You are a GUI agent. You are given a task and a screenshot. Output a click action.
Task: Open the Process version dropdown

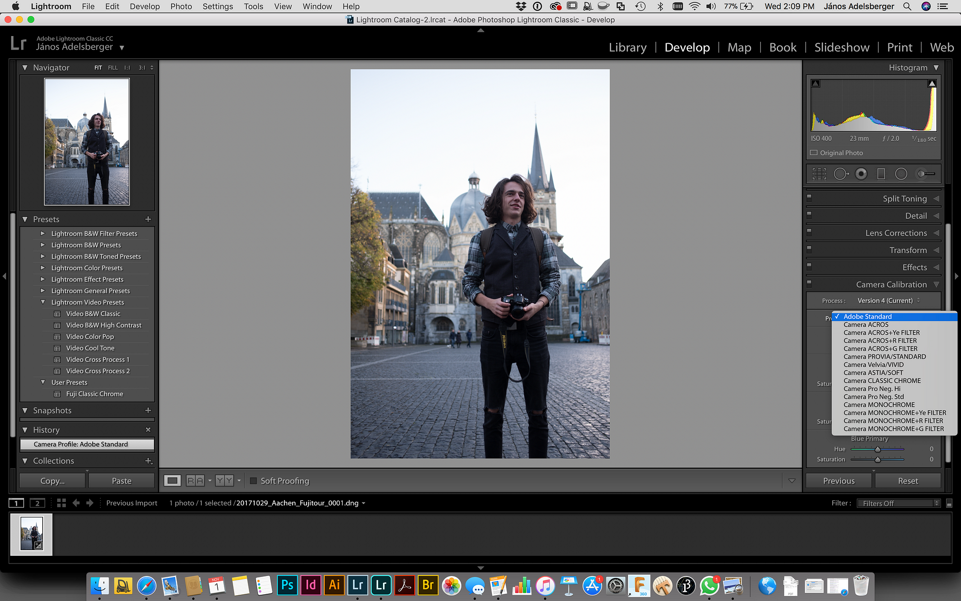coord(889,300)
